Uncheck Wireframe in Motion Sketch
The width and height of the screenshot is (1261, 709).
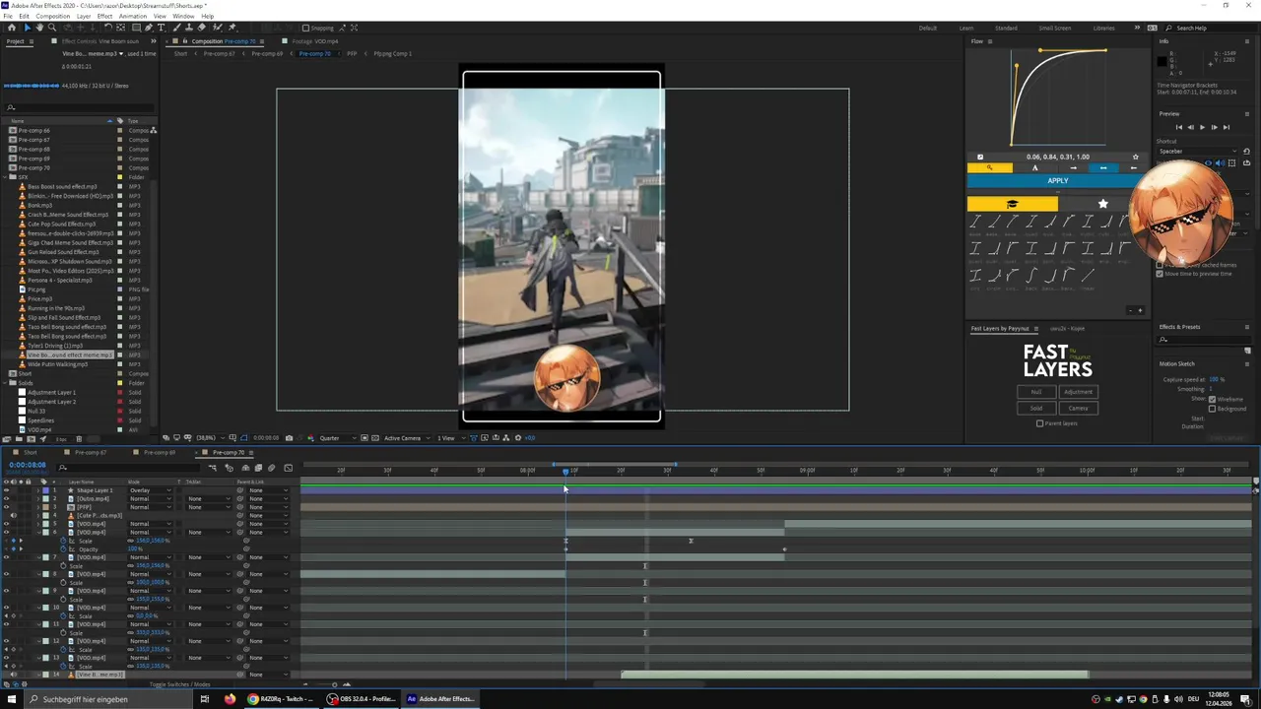(1212, 399)
